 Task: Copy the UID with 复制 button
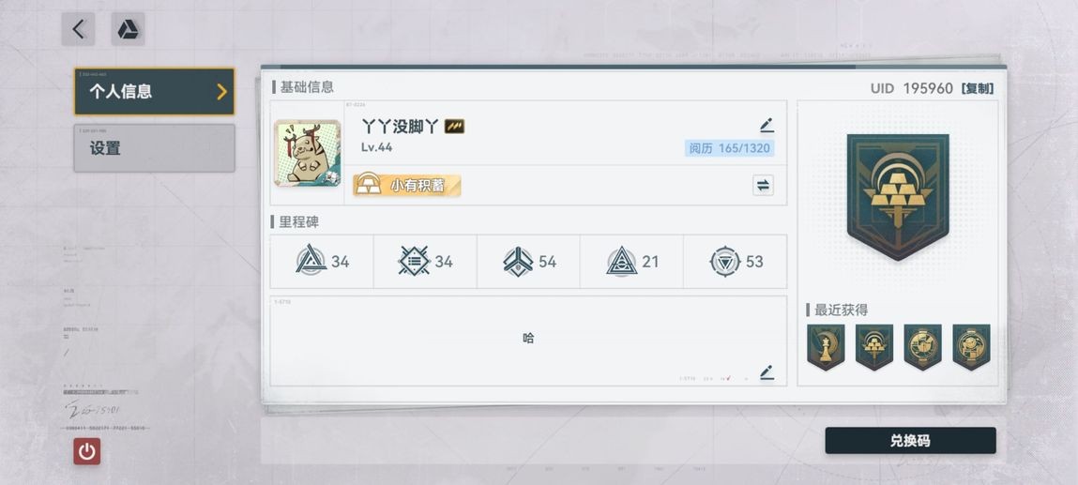pos(977,88)
